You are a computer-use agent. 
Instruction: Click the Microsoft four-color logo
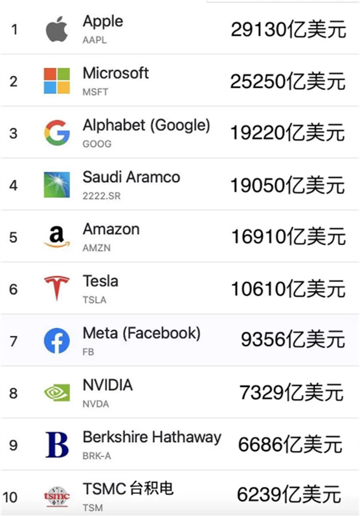[x=57, y=81]
